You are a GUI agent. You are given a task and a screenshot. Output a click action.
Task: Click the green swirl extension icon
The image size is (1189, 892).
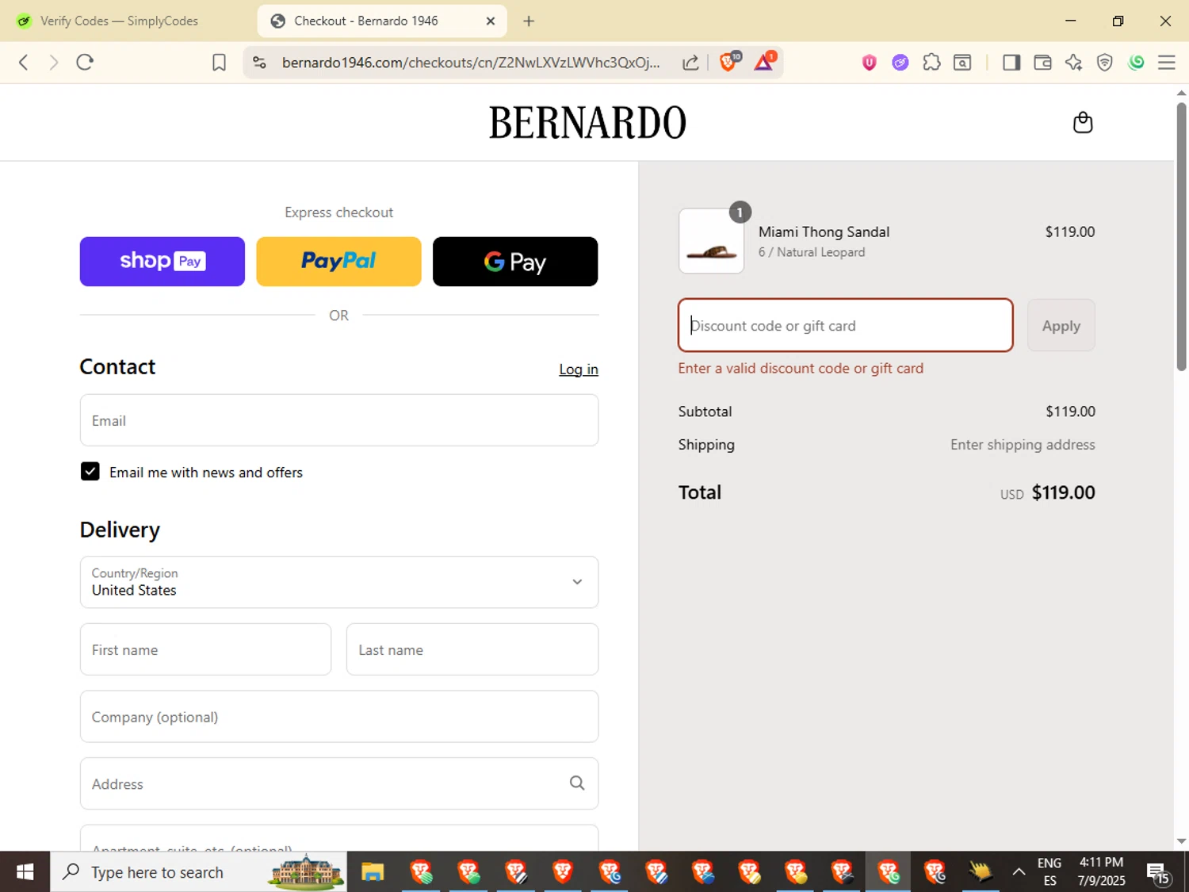click(1136, 63)
